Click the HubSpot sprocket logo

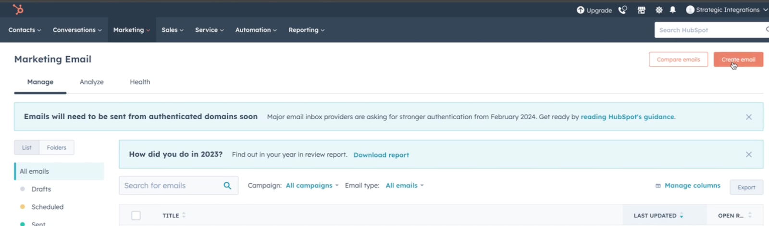18,9
